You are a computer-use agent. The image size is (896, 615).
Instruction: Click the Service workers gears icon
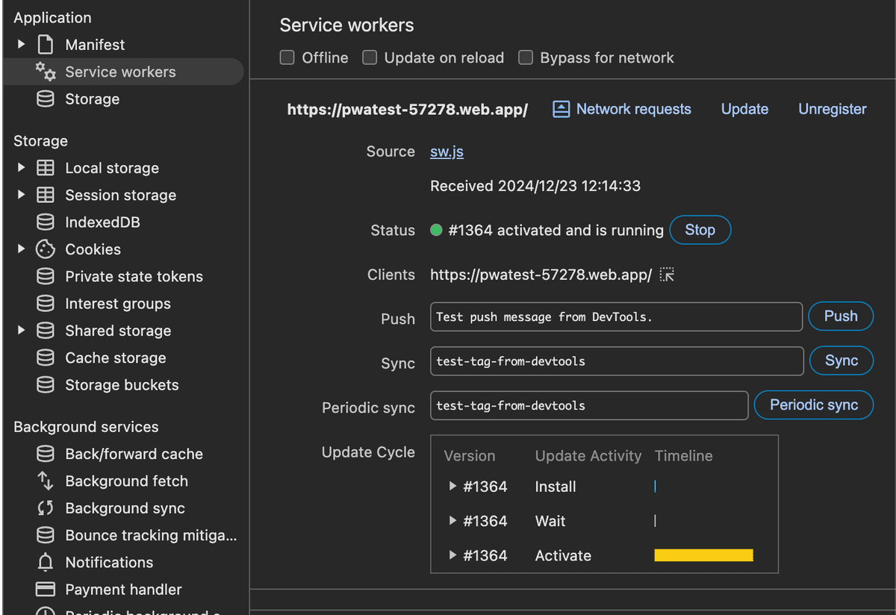point(46,72)
